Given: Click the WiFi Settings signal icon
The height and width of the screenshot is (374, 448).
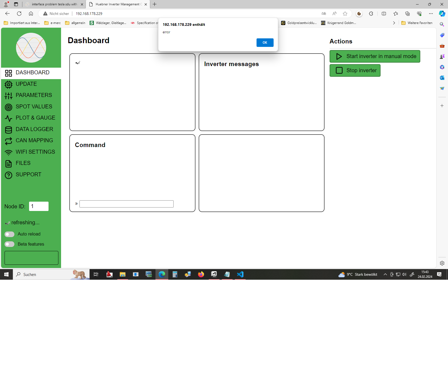Looking at the screenshot, I should click(x=9, y=152).
